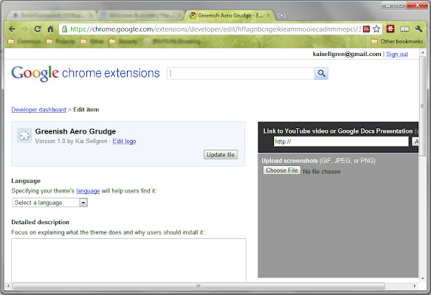Open the red asterisk extension icon
The width and height of the screenshot is (431, 295).
pos(390,29)
